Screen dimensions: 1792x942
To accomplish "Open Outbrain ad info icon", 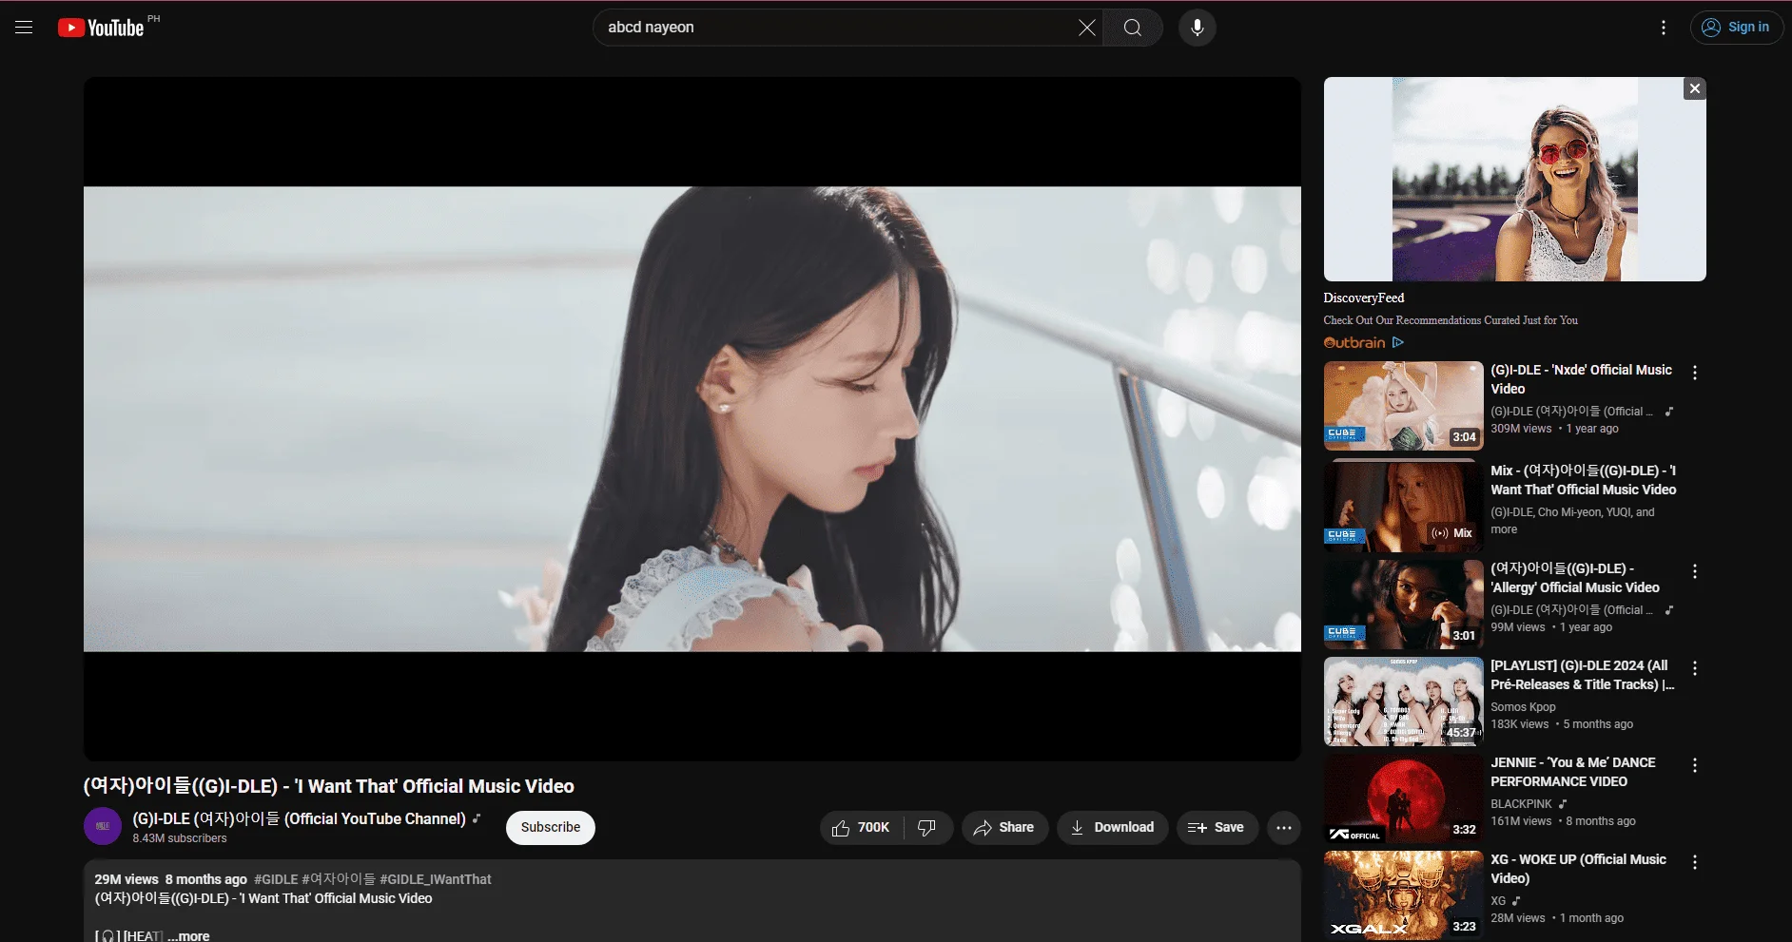I will [x=1398, y=342].
